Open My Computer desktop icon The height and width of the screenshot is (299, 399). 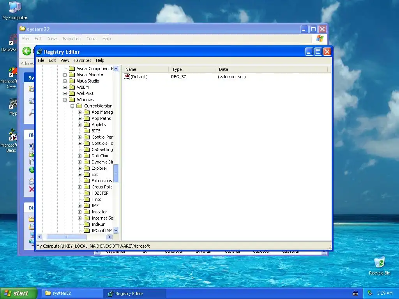[x=15, y=11]
